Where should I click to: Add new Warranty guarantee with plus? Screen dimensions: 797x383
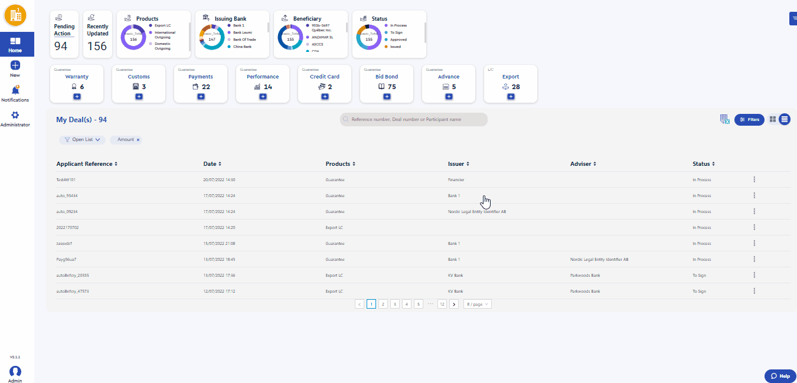pos(77,96)
